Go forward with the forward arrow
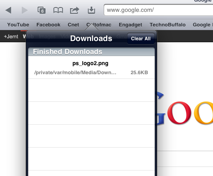213x176 pixels. click(25, 10)
